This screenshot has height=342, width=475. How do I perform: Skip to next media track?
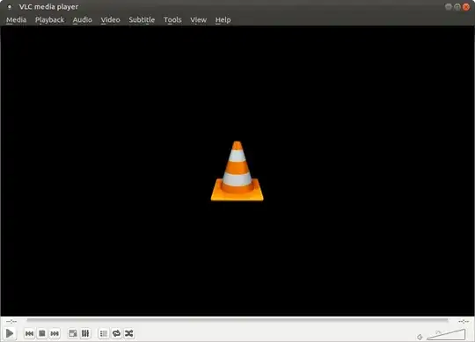(55, 333)
